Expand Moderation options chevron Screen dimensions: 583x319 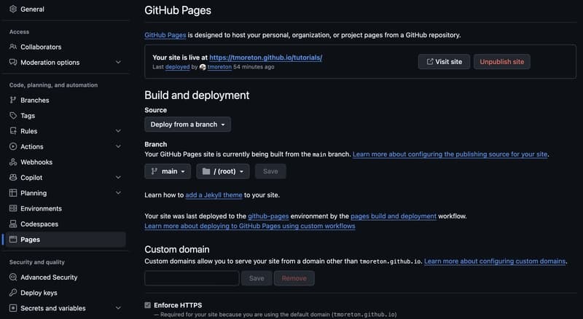[x=118, y=62]
